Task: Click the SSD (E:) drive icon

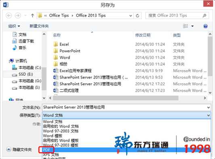Action: tap(15, 75)
